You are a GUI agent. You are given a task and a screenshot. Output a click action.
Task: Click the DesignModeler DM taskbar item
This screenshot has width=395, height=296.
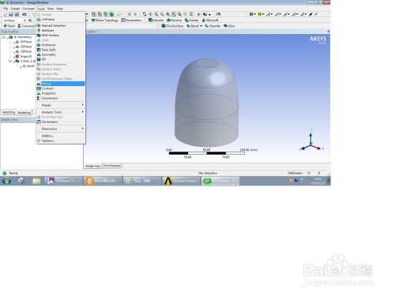220,181
